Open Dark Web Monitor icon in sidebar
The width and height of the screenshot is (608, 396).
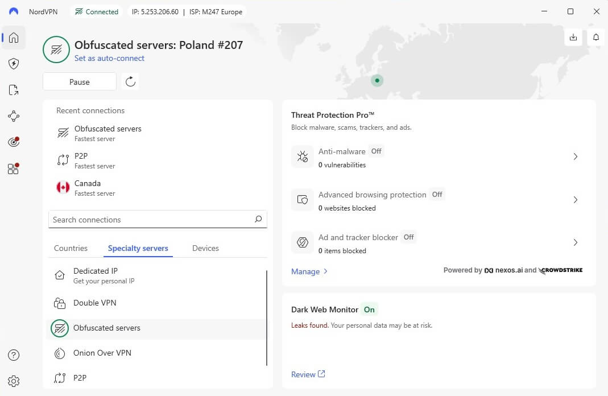point(13,142)
